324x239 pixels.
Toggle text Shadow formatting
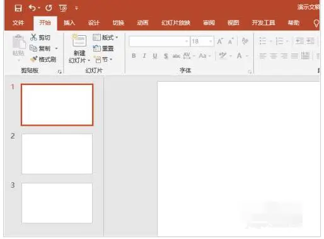(x=166, y=56)
